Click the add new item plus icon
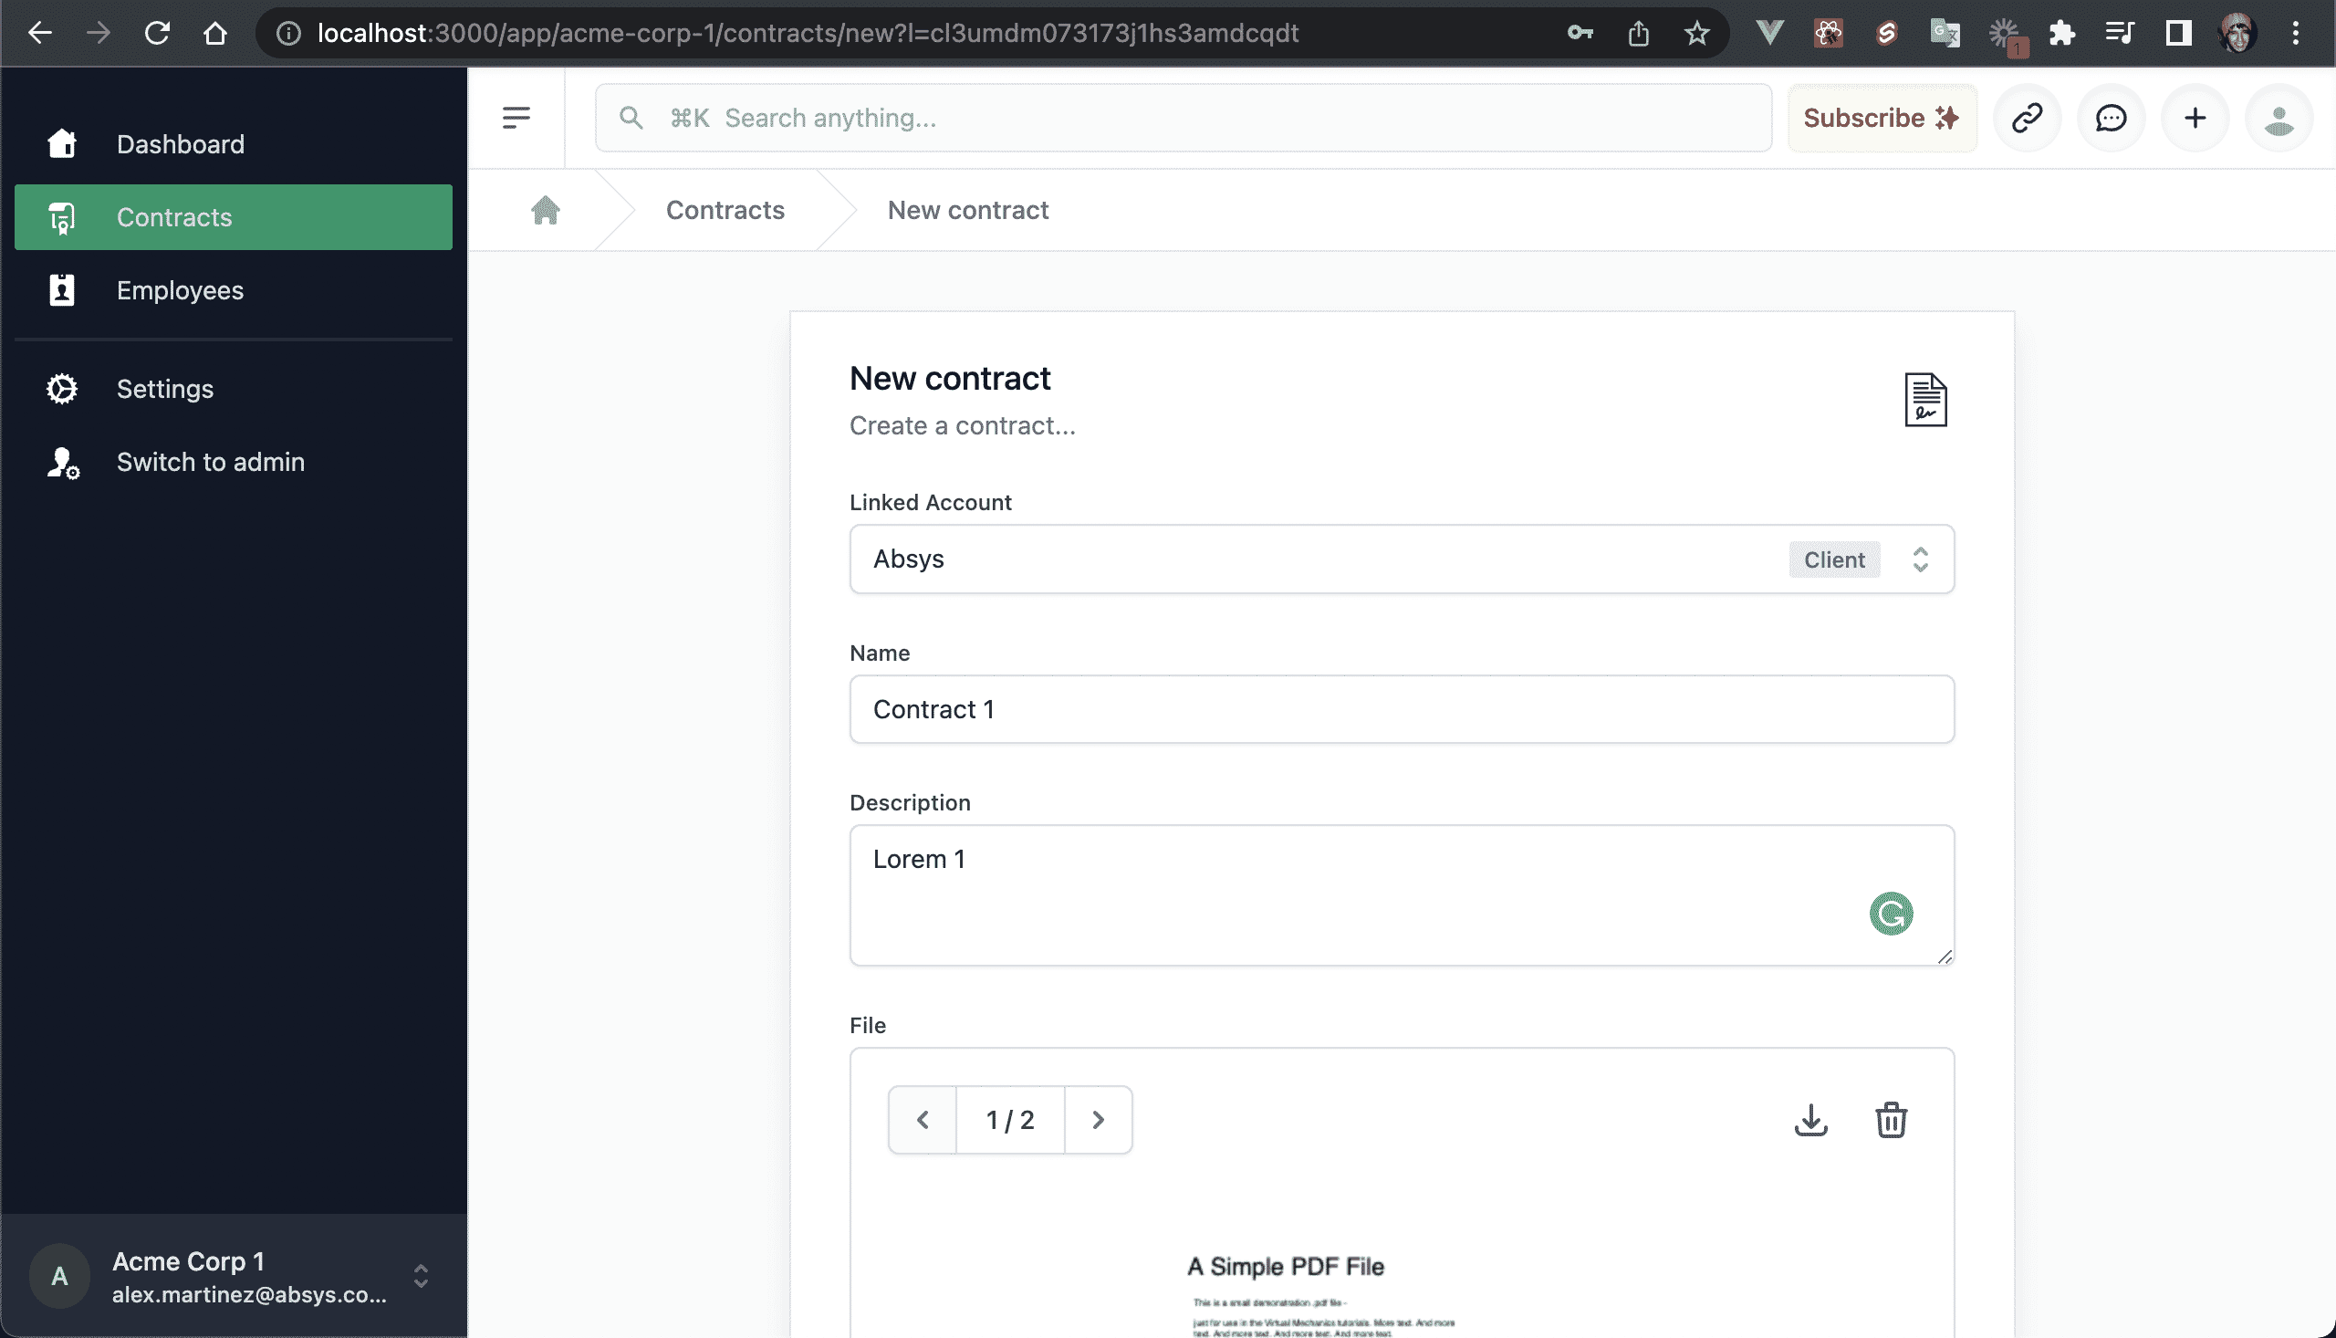 coord(2195,117)
